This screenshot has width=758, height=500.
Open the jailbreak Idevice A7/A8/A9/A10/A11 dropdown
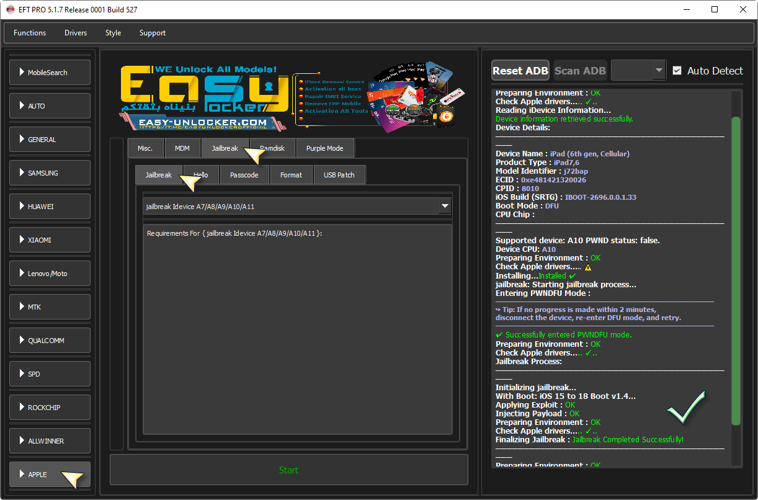pos(297,207)
